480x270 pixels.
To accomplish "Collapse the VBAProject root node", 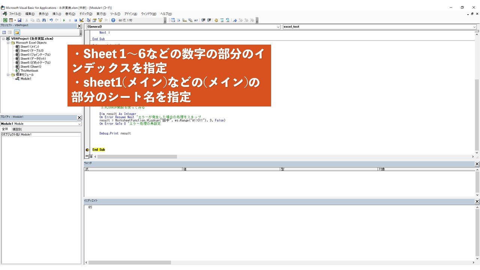I will point(3,39).
